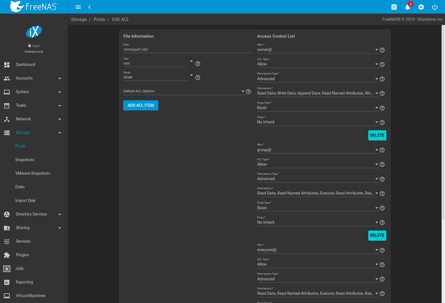Show help for owner@ Flags field
Viewport: 445px width, 303px height.
tap(382, 123)
